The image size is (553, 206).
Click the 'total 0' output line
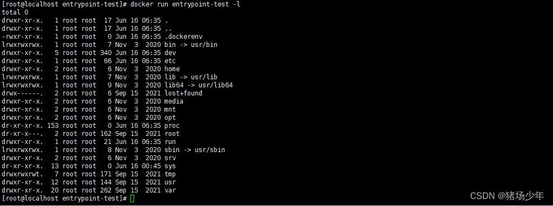[x=15, y=12]
